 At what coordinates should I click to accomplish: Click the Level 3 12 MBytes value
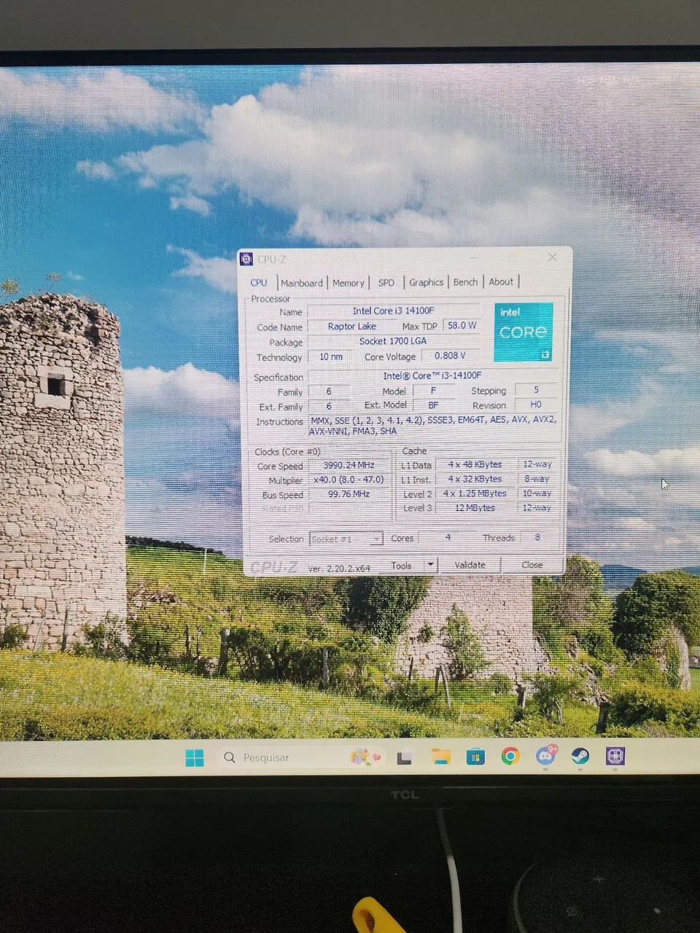pos(475,508)
